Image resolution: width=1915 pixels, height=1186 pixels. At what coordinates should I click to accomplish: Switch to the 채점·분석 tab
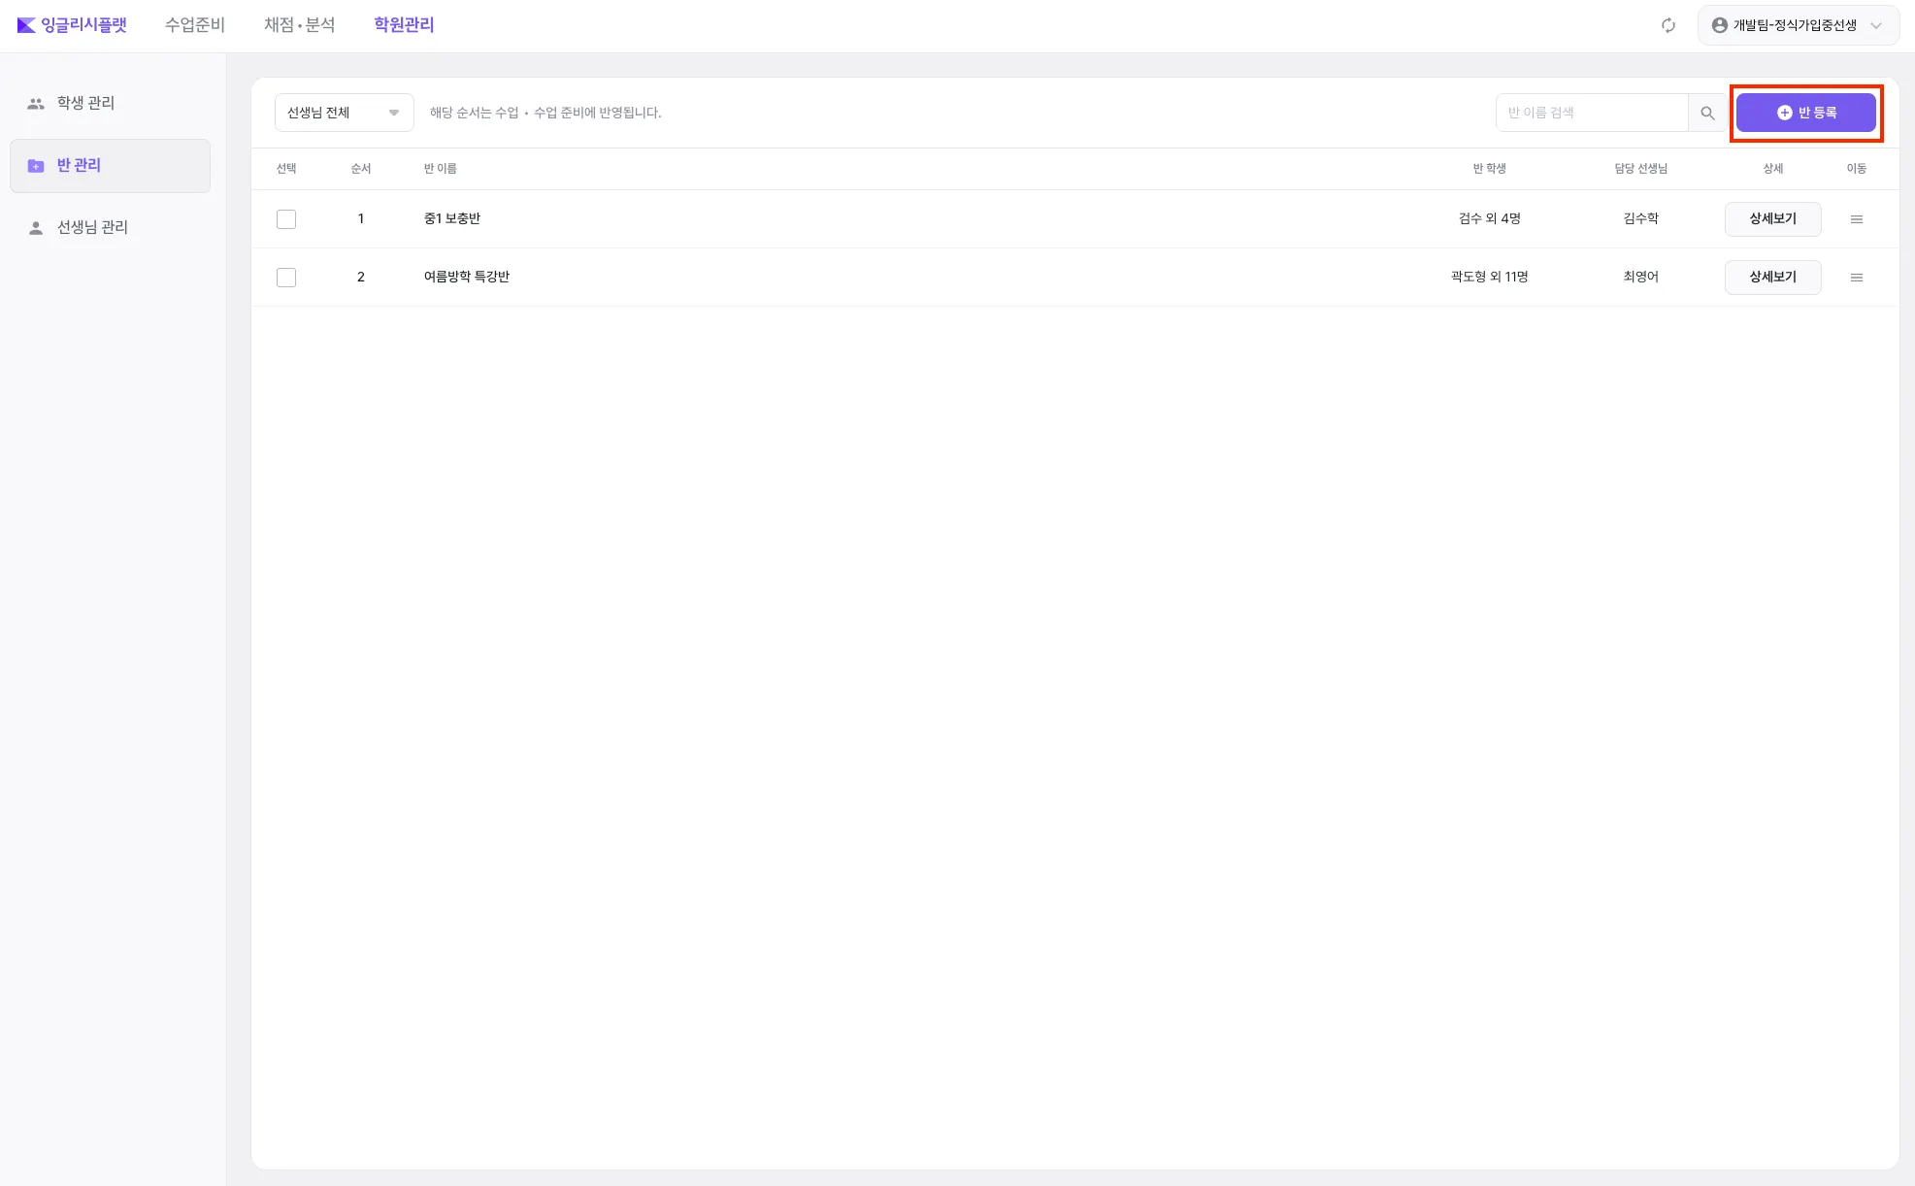tap(299, 25)
